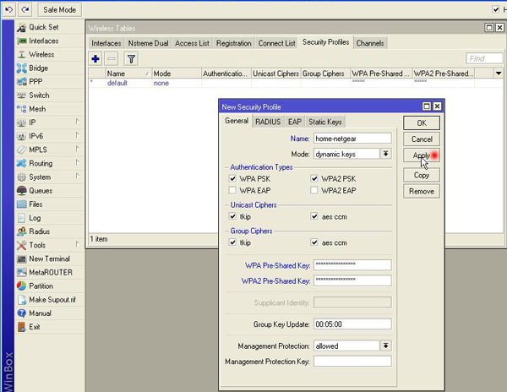This screenshot has width=507, height=392.
Task: Click the System gear icon
Action: click(x=22, y=177)
